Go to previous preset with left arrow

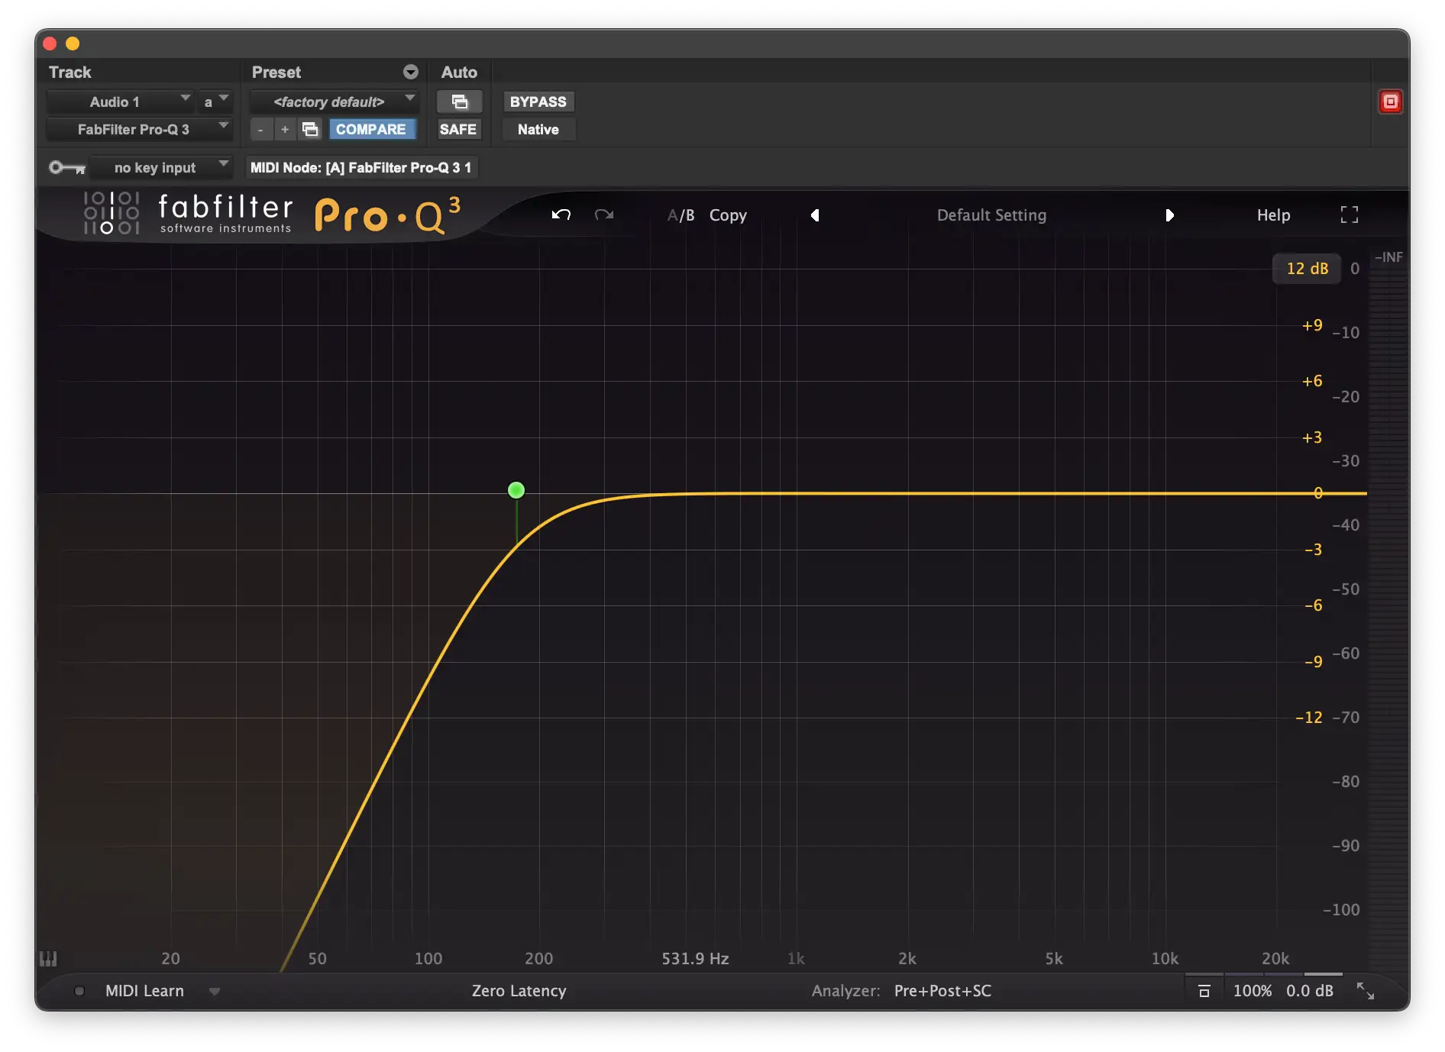pos(815,215)
